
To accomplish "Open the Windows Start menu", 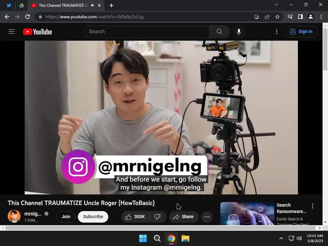I will click(x=143, y=238).
